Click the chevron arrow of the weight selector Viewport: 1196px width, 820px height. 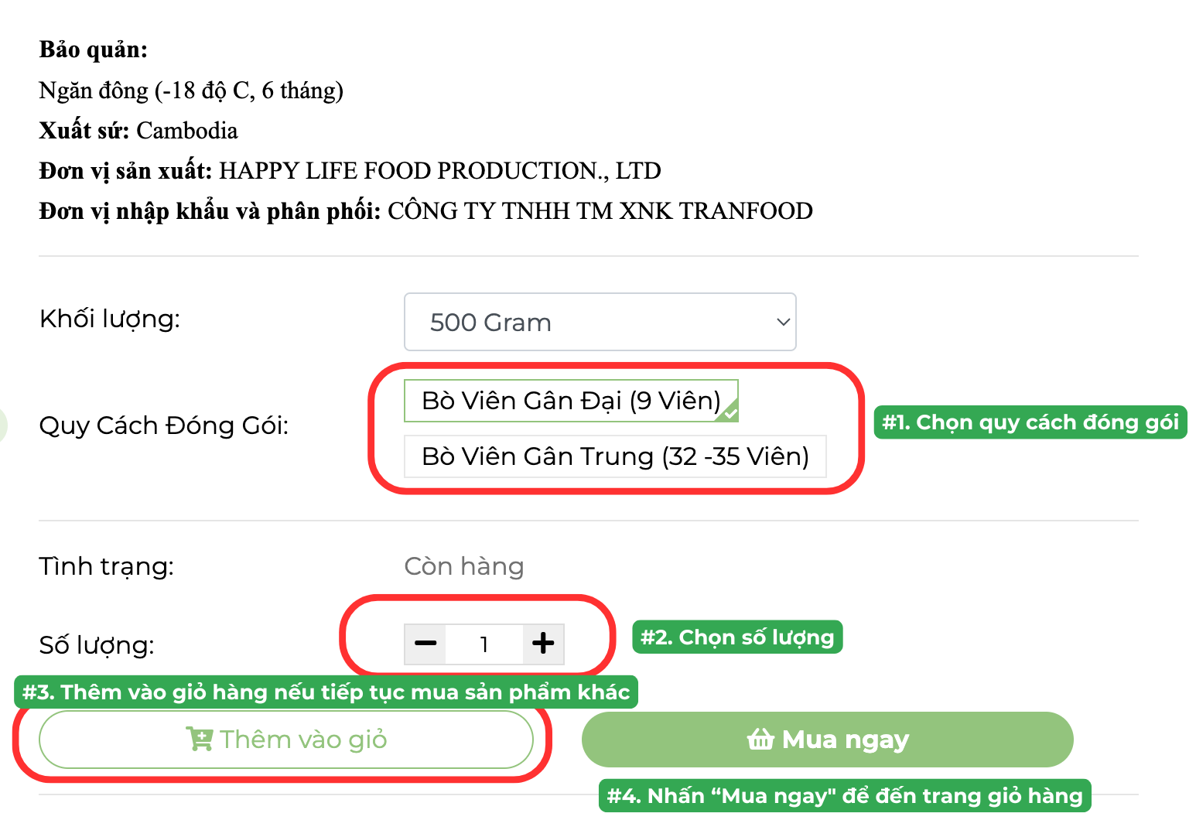(x=783, y=322)
